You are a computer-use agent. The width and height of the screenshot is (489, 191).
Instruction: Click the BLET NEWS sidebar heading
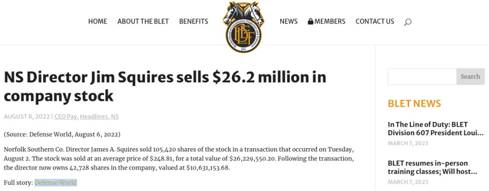point(414,103)
